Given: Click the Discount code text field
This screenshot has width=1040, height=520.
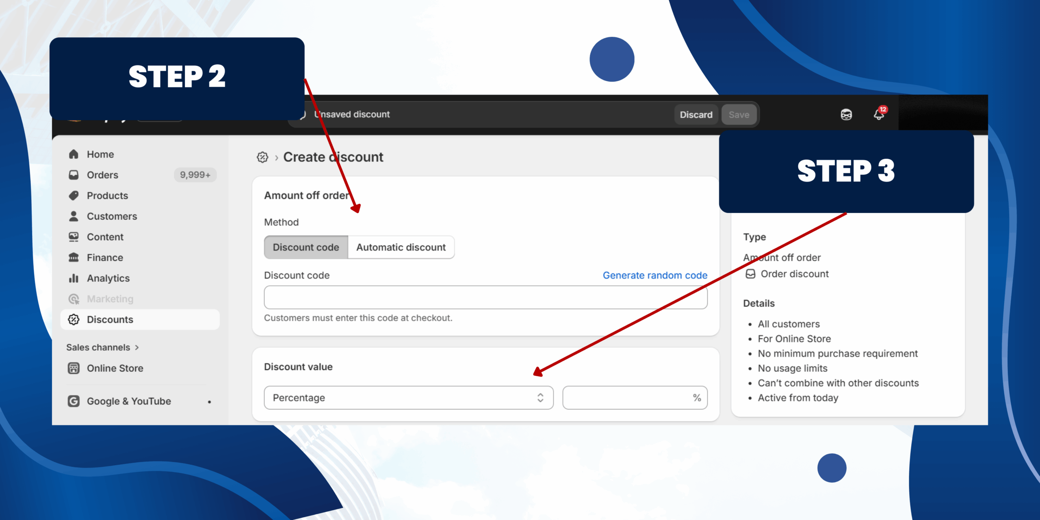Looking at the screenshot, I should click(485, 297).
